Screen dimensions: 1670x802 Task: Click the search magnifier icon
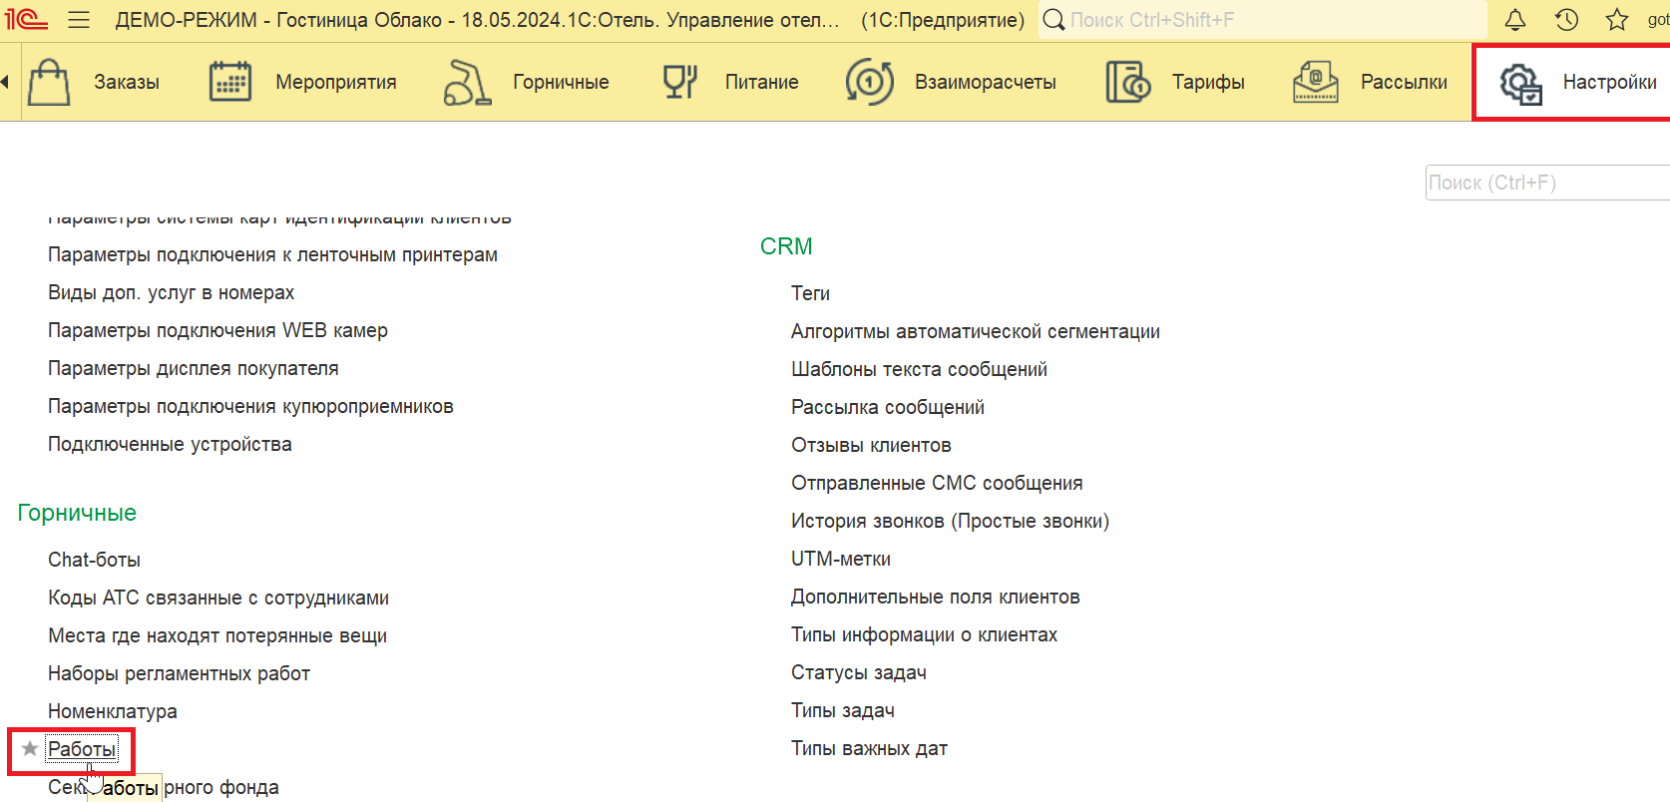click(1053, 20)
